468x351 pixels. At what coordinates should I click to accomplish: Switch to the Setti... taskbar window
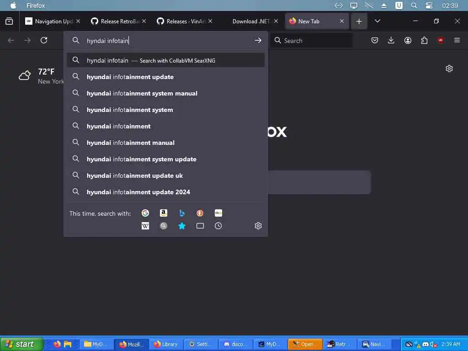tap(201, 344)
